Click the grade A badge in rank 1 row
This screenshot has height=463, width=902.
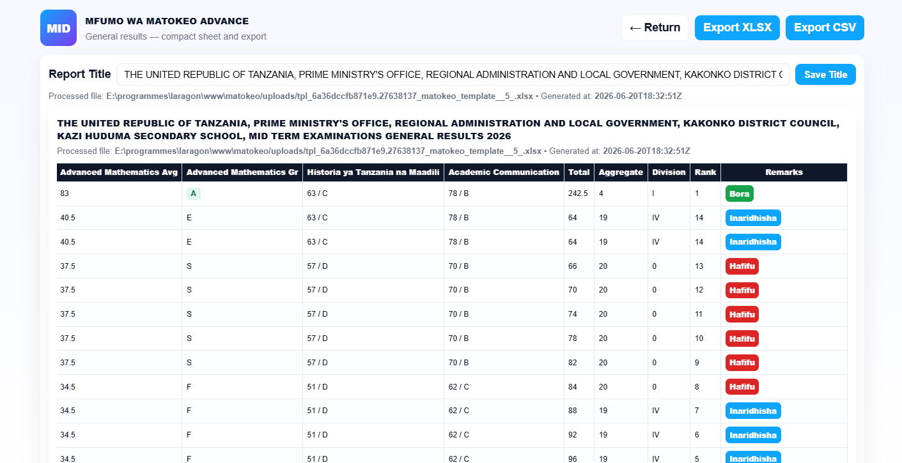193,194
